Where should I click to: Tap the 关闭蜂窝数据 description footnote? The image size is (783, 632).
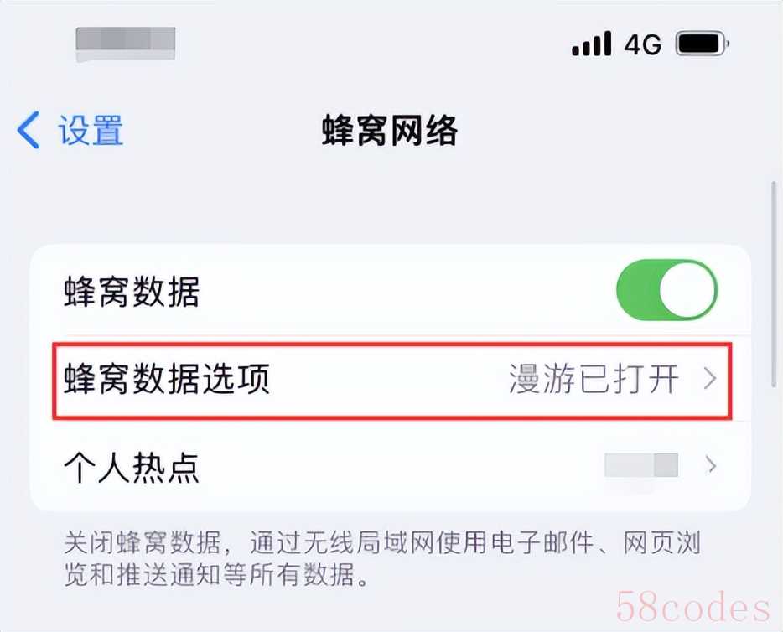(382, 558)
